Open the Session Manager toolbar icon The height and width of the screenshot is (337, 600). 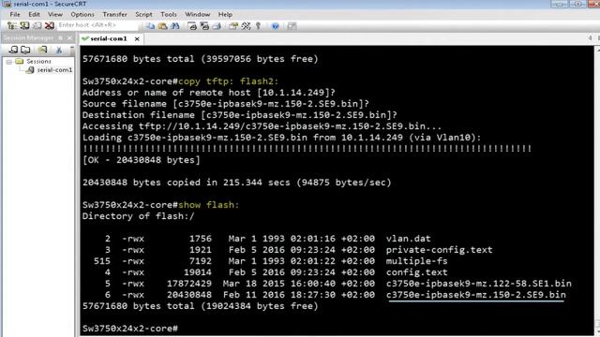[12, 25]
